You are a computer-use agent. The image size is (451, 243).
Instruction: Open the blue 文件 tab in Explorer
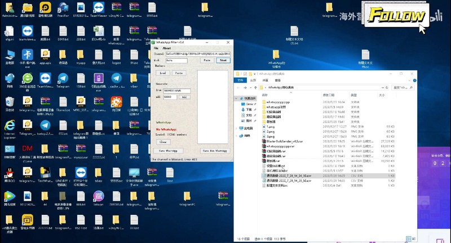[241, 80]
